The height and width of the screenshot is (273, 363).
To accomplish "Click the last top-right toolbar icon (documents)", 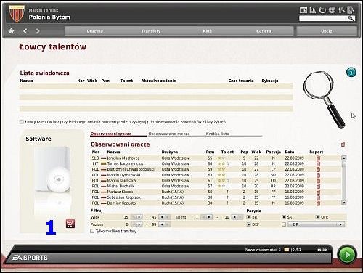I will [351, 10].
